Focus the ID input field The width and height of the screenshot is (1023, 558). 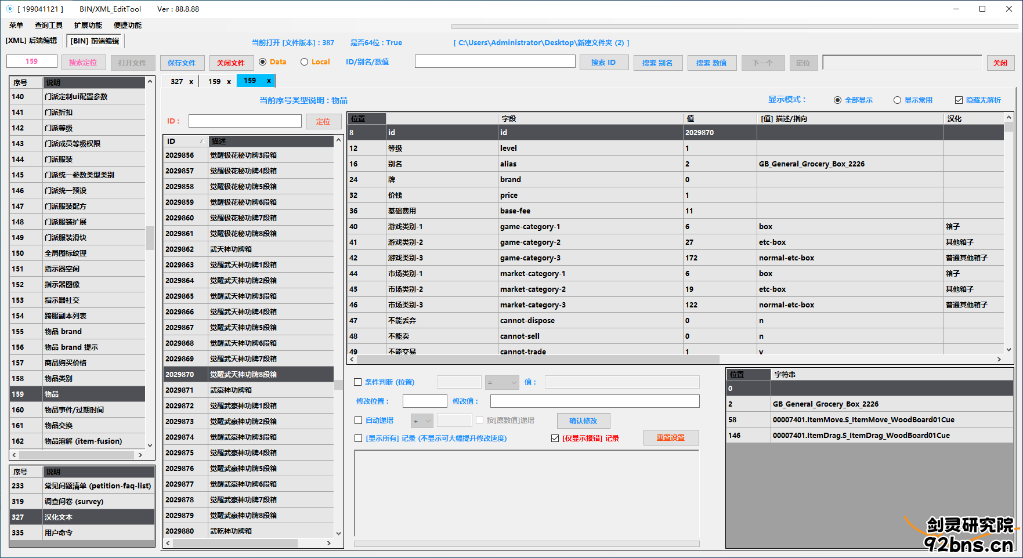(x=245, y=121)
